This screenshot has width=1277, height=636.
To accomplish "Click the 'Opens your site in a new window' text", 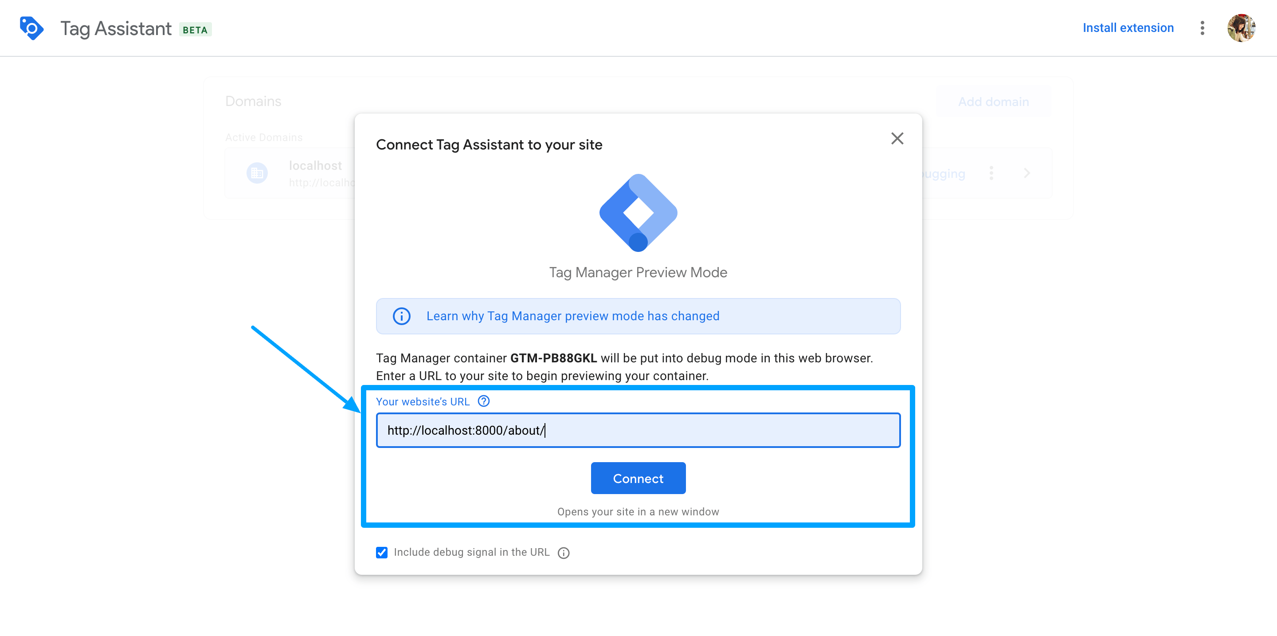I will (x=638, y=511).
